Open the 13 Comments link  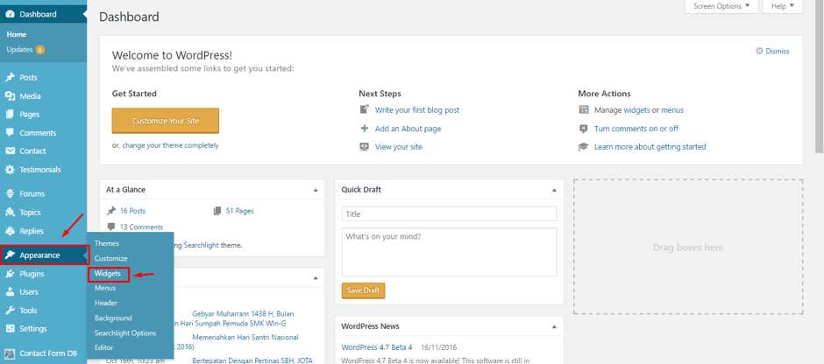(141, 227)
